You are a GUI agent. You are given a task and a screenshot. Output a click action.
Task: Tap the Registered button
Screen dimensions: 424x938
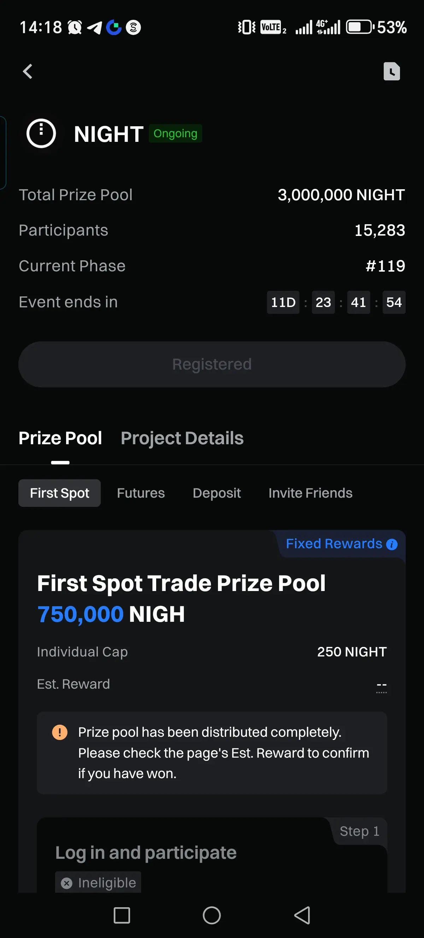click(212, 364)
